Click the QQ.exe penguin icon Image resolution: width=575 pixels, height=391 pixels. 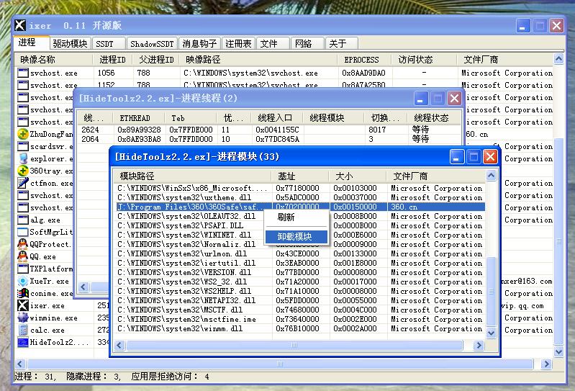click(x=23, y=256)
